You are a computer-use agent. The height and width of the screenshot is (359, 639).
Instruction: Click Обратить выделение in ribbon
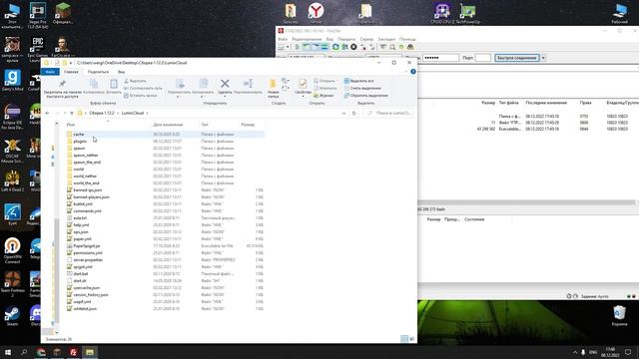tap(366, 96)
